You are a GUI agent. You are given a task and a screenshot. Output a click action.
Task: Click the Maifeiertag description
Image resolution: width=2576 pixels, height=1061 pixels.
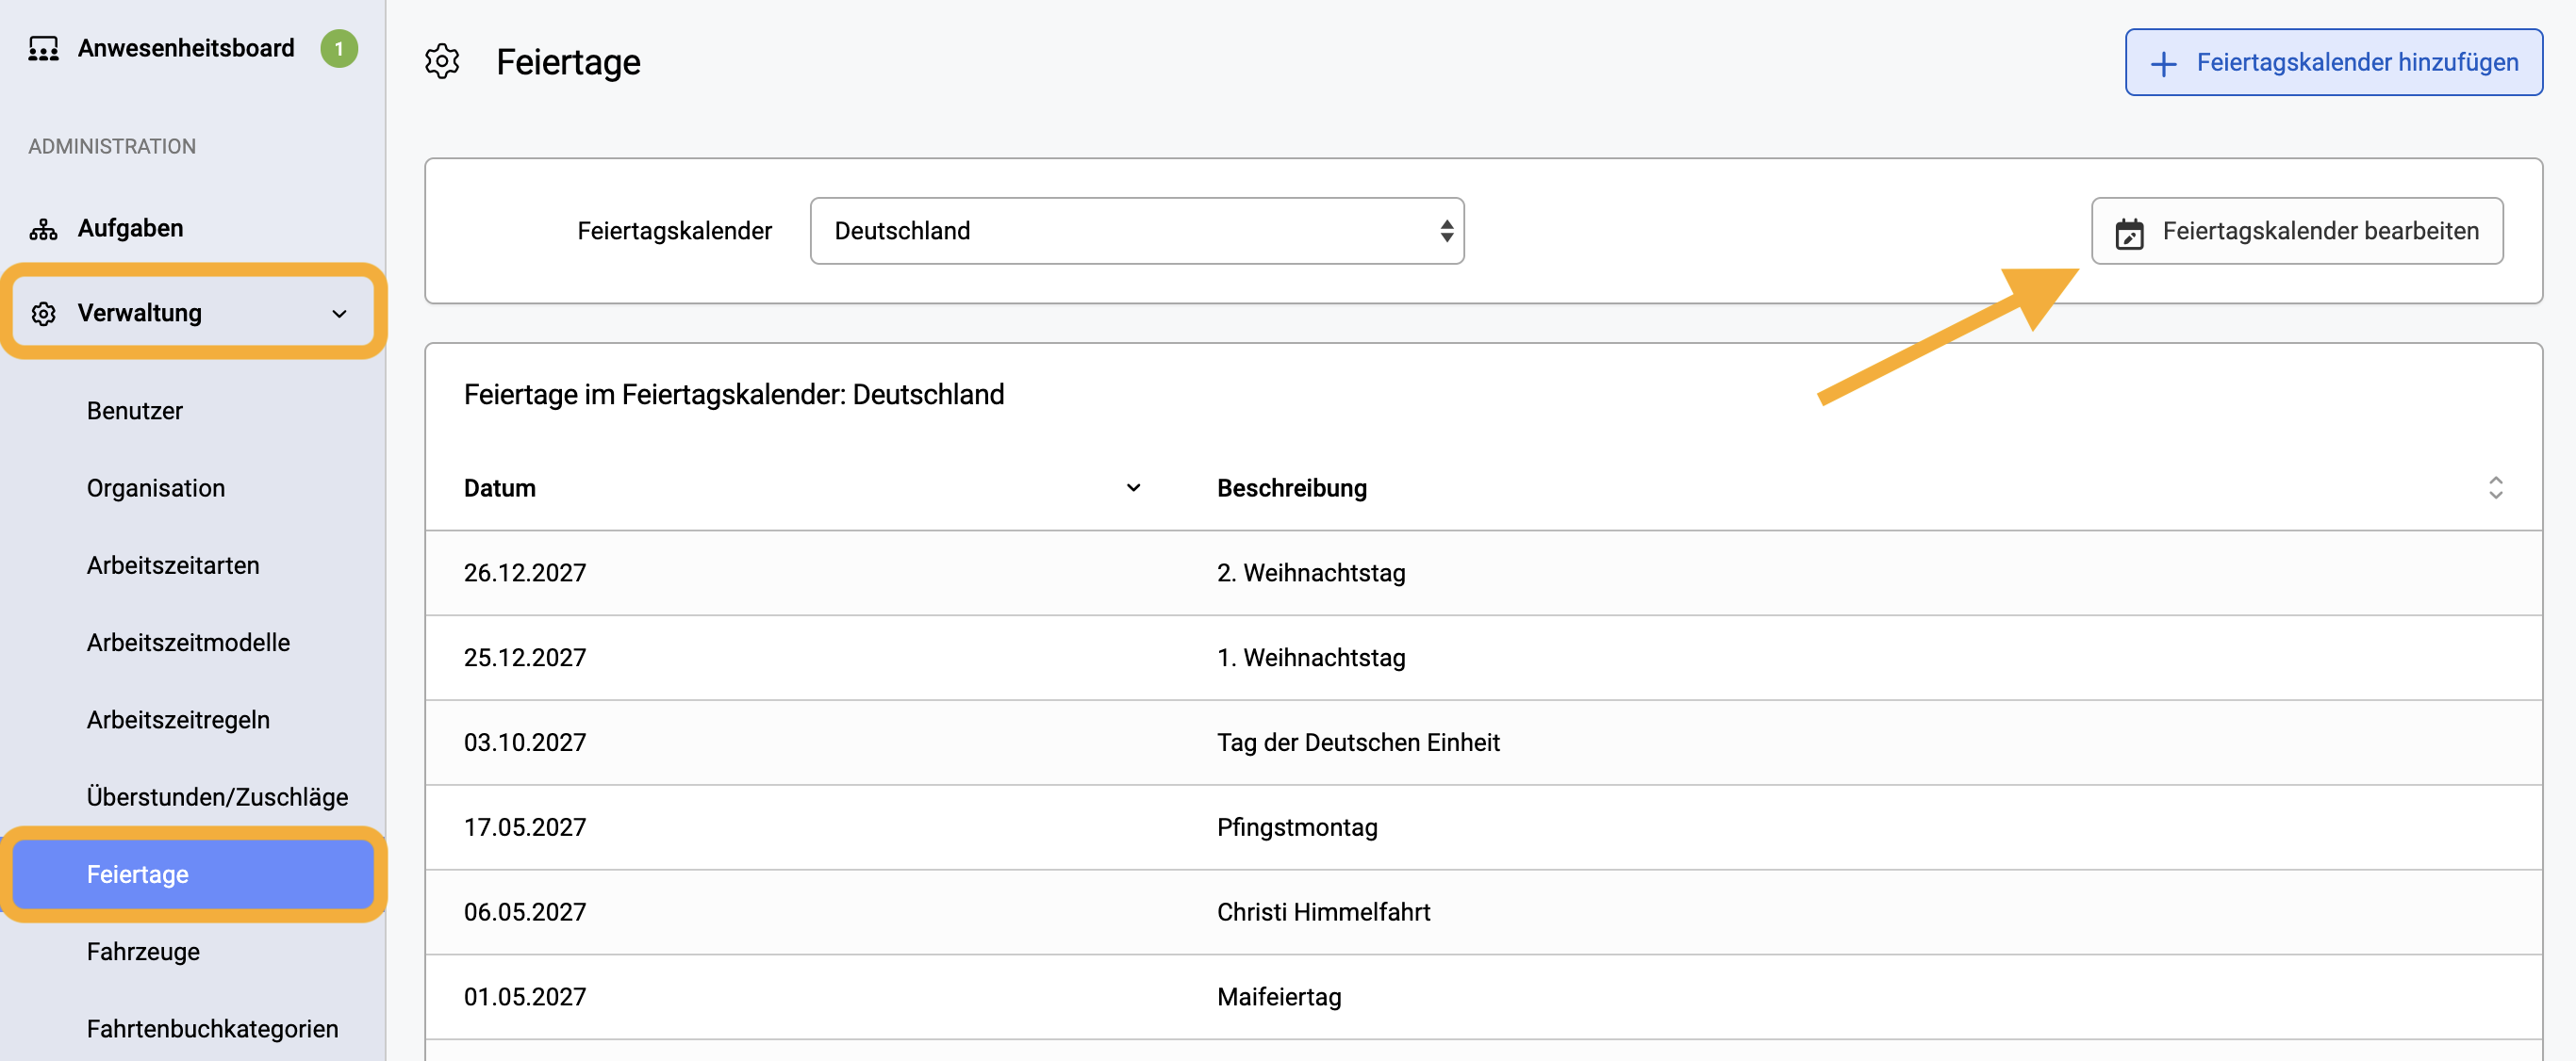[x=1279, y=998]
